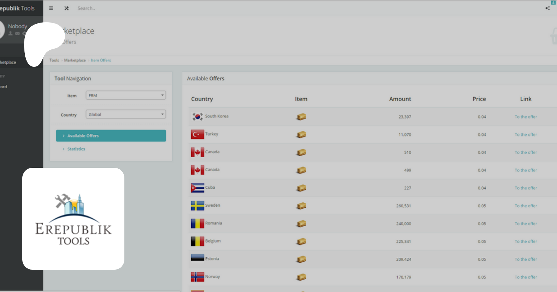Click the Cuba flag icon
Viewport: 557px width, 292px height.
coord(197,188)
